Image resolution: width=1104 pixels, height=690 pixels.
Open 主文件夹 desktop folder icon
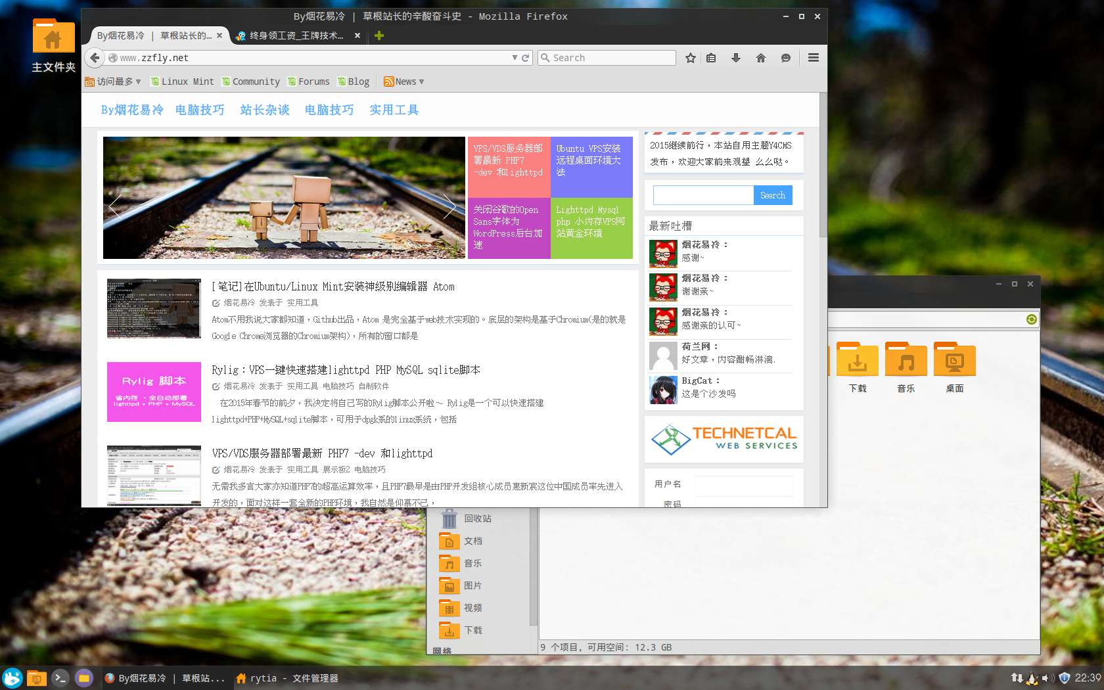click(x=54, y=45)
